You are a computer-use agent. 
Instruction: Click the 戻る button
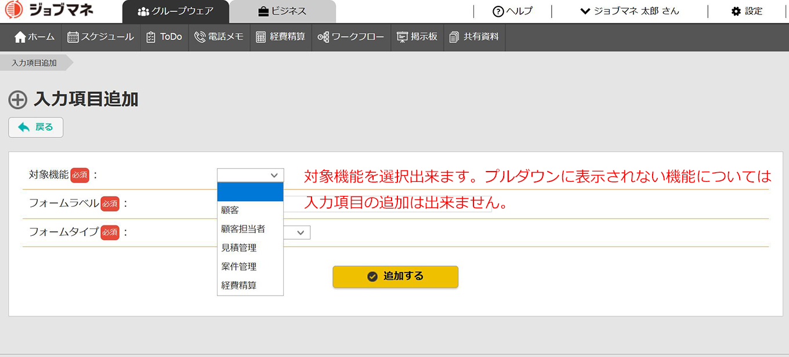coord(35,128)
